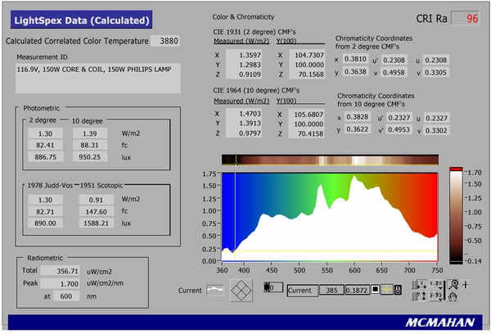Click the Radiometric Total value 356.71
The width and height of the screenshot is (491, 334).
pyautogui.click(x=60, y=271)
